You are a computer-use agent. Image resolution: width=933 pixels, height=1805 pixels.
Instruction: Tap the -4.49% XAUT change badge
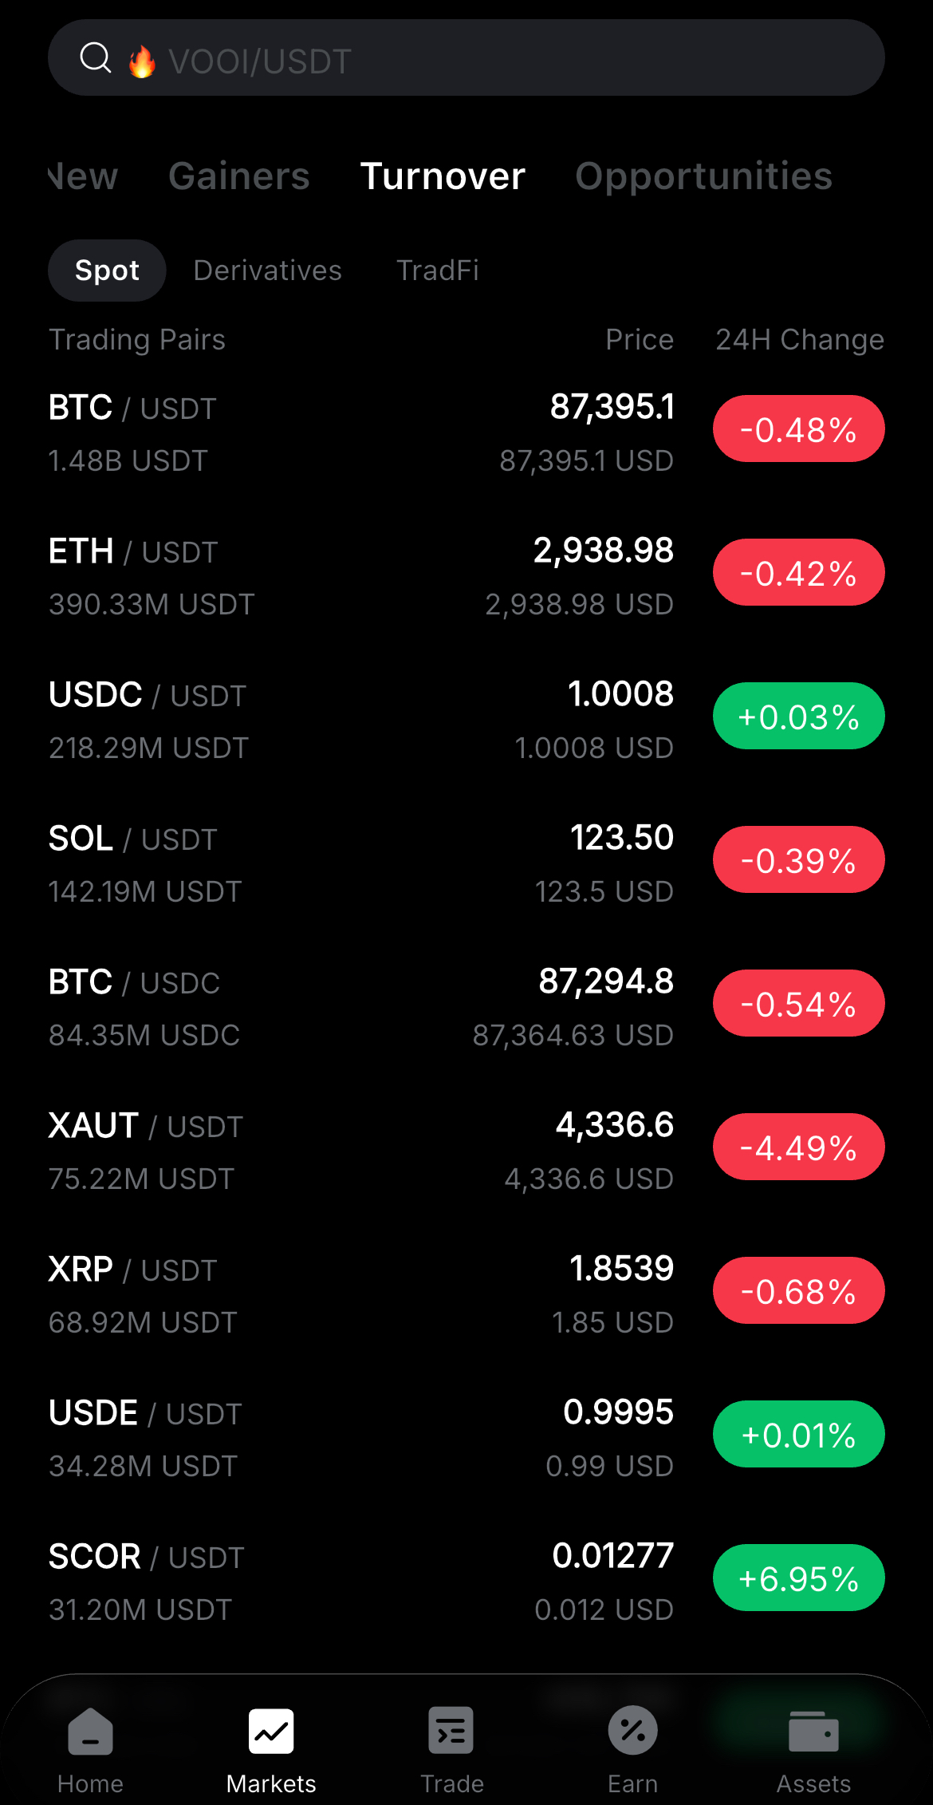798,1147
